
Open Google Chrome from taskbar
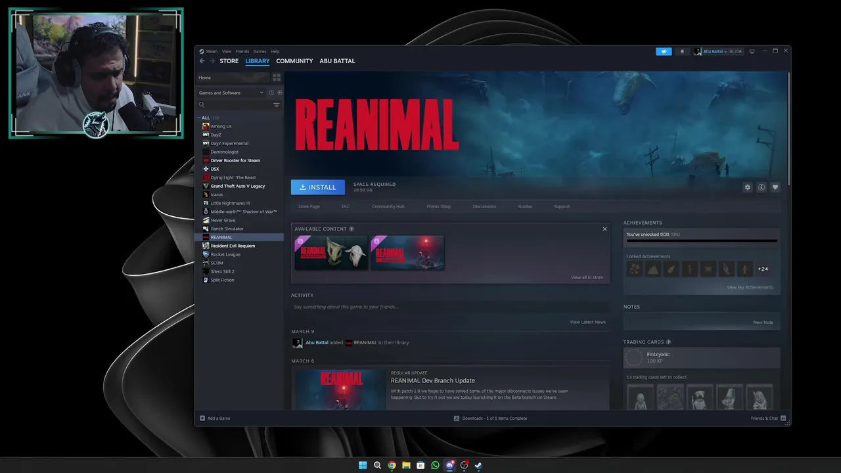click(x=392, y=465)
